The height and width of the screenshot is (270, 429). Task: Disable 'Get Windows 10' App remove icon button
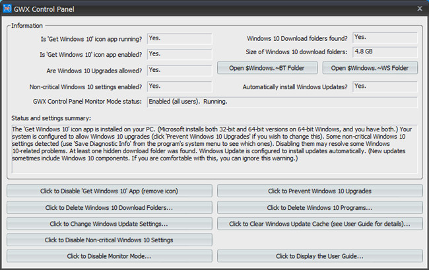(x=110, y=191)
